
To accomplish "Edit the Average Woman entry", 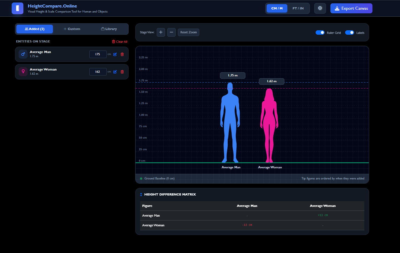I will click(x=115, y=72).
